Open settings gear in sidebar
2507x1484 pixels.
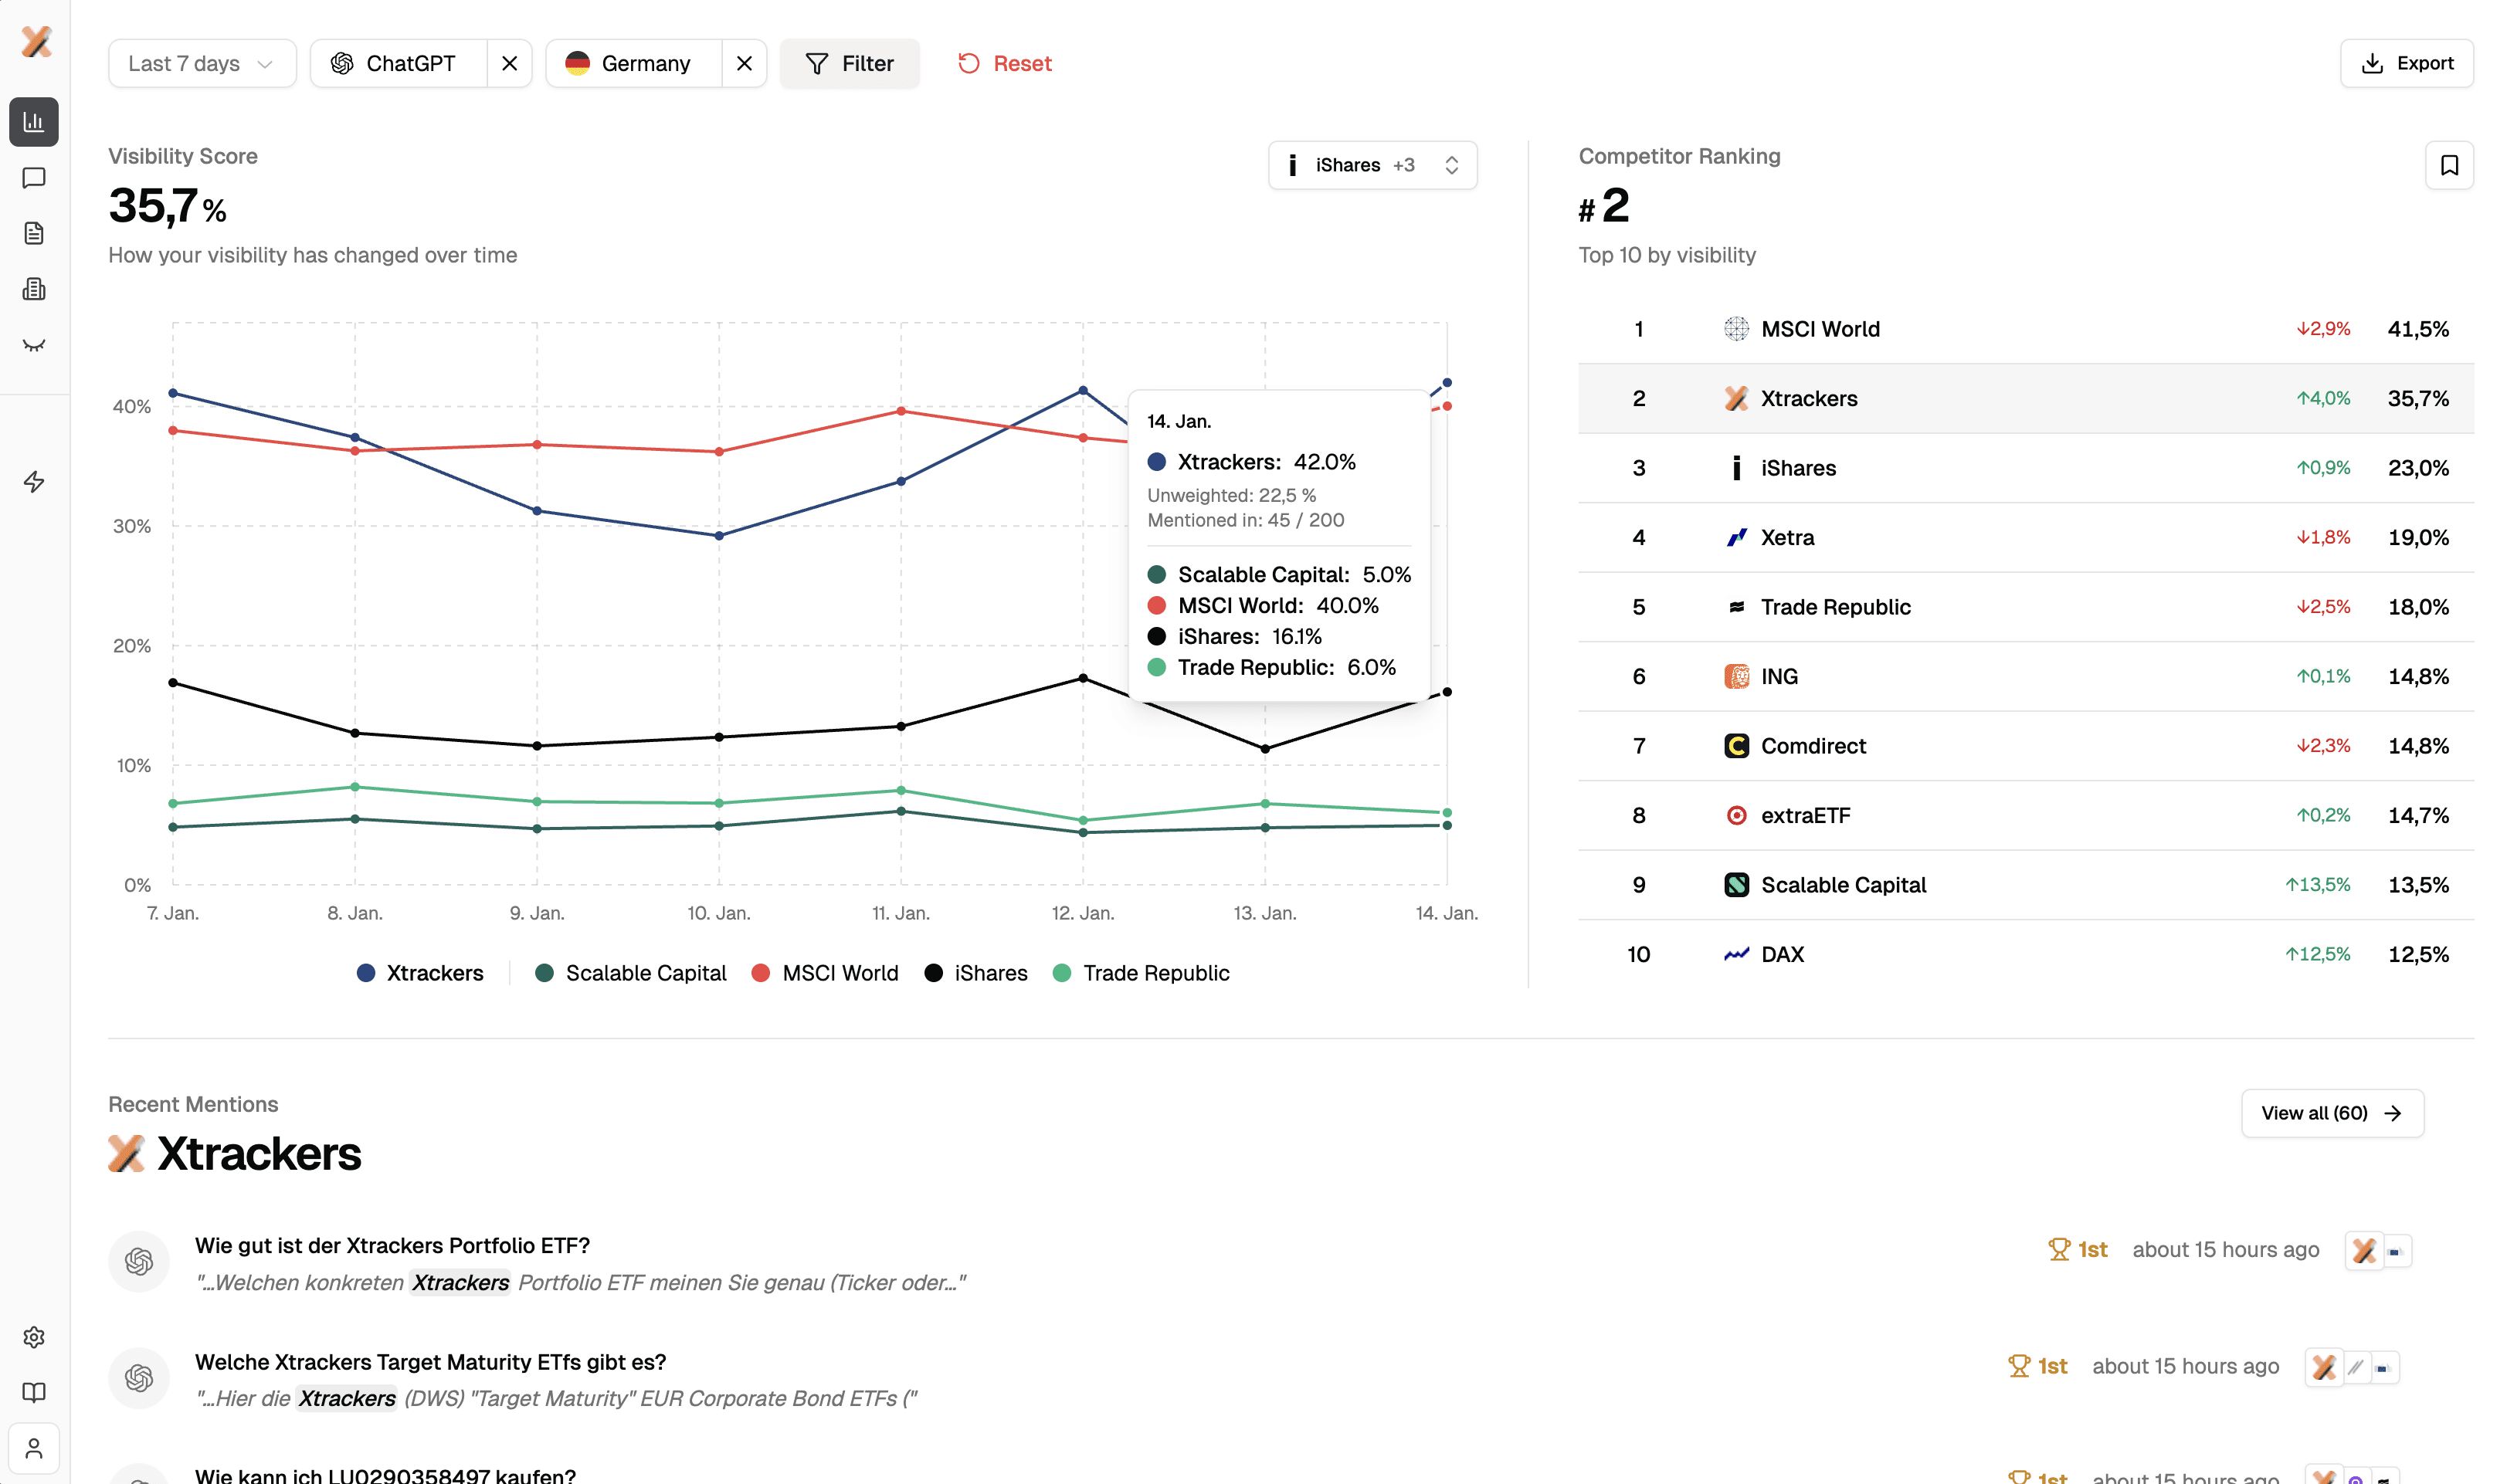[34, 1337]
